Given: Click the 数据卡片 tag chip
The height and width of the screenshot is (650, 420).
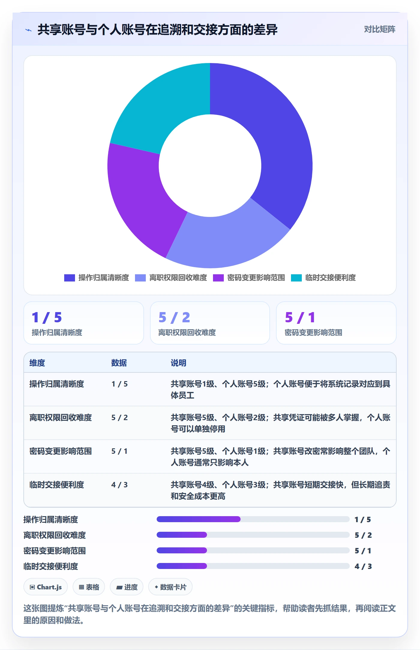Looking at the screenshot, I should coord(170,587).
